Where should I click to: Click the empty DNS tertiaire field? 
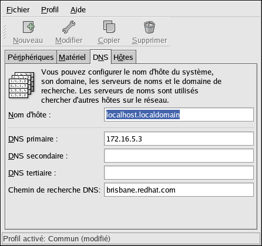click(x=179, y=173)
